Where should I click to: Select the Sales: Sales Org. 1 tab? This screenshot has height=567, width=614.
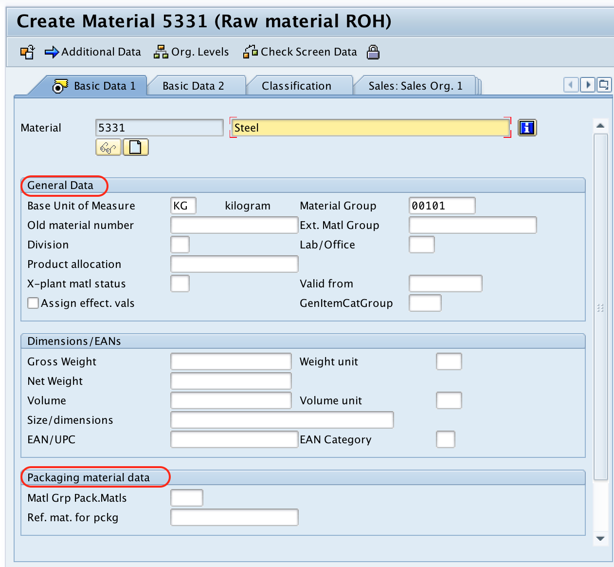tap(415, 85)
